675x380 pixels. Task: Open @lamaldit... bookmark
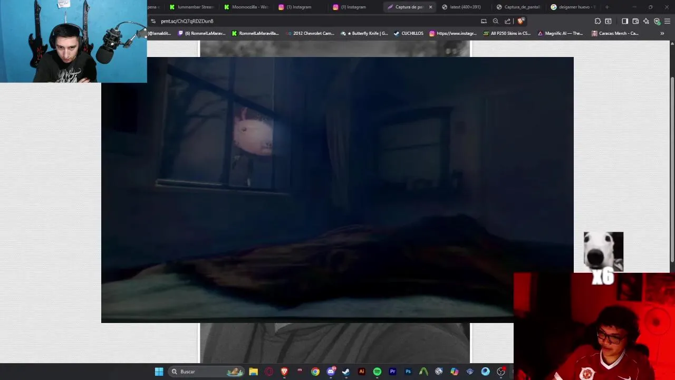click(159, 33)
